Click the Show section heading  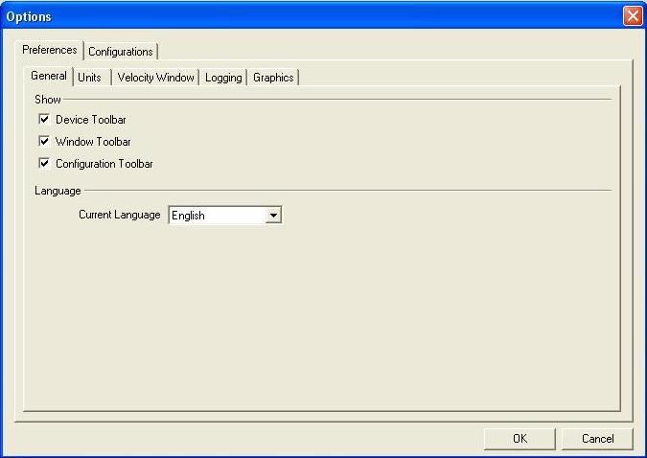48,100
